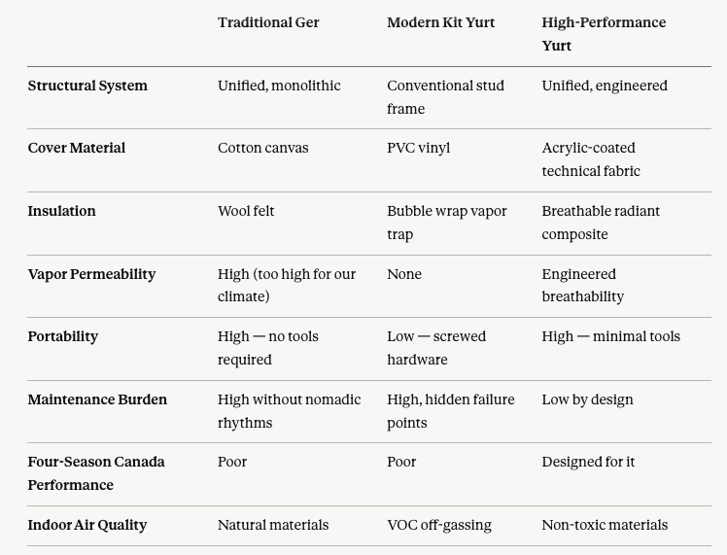Click Four-Season Canada Performance row label
The image size is (727, 555).
96,473
